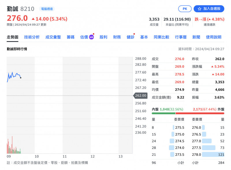231x170 pixels.
Task: Open the 同業比較 tab
Action: pos(161,37)
